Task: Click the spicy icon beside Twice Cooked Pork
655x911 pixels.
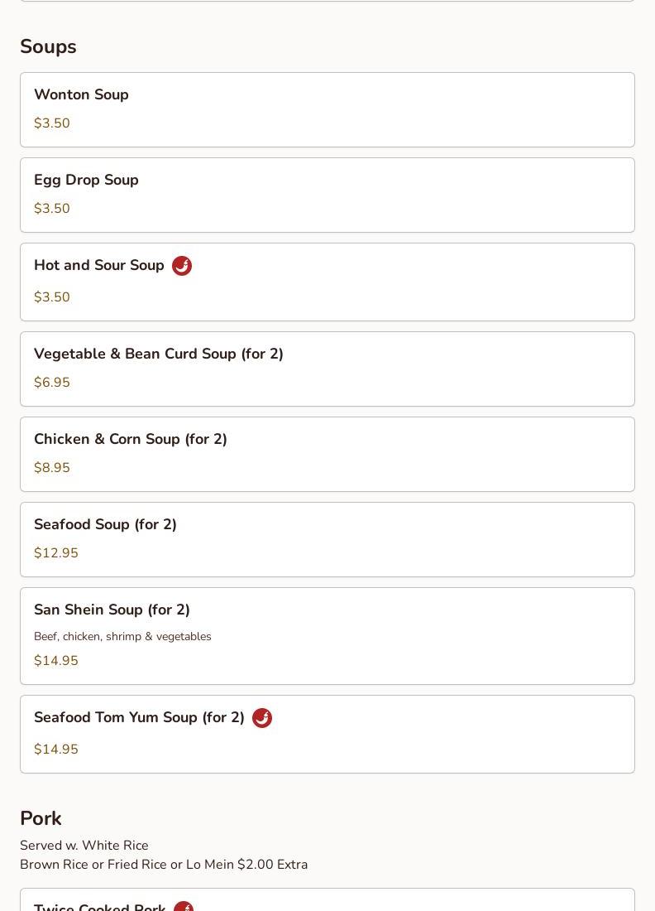Action: (184, 906)
